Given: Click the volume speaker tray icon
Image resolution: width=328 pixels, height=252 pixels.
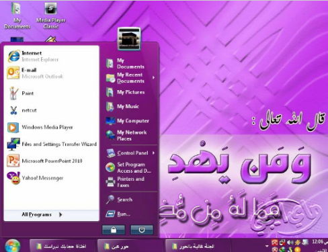Looking at the screenshot, I should (290, 242).
